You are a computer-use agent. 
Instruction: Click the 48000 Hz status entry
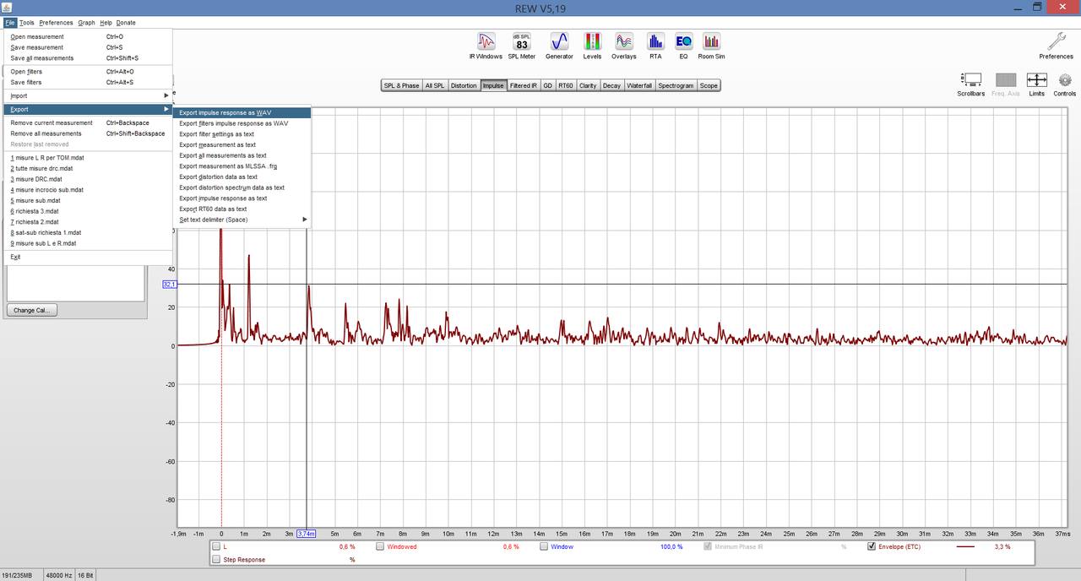(59, 574)
